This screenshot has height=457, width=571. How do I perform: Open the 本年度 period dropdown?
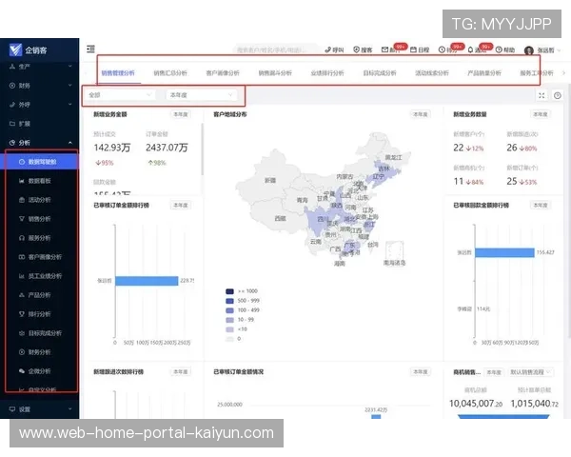pos(201,95)
